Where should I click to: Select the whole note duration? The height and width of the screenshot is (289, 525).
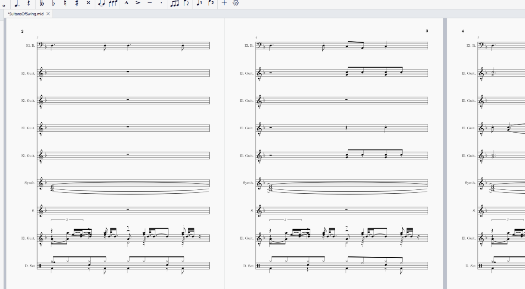click(x=4, y=5)
